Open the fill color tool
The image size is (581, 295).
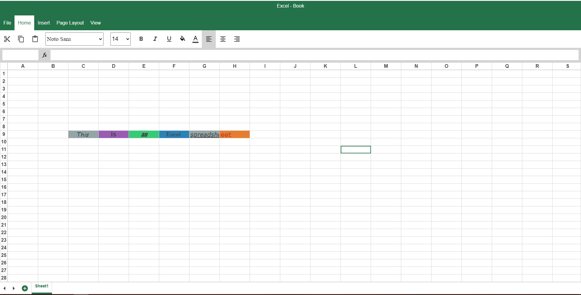pos(182,39)
